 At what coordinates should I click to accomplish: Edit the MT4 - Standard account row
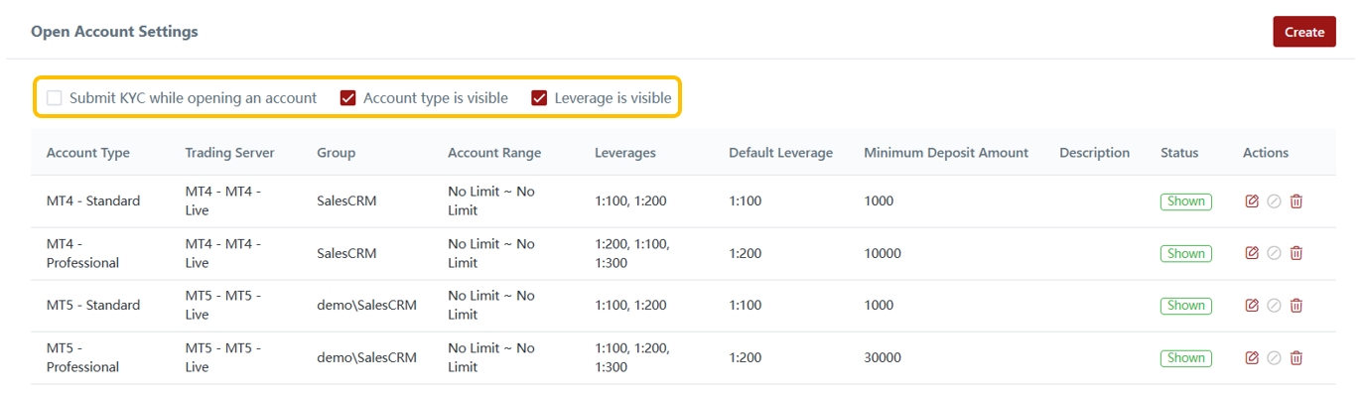[1252, 201]
